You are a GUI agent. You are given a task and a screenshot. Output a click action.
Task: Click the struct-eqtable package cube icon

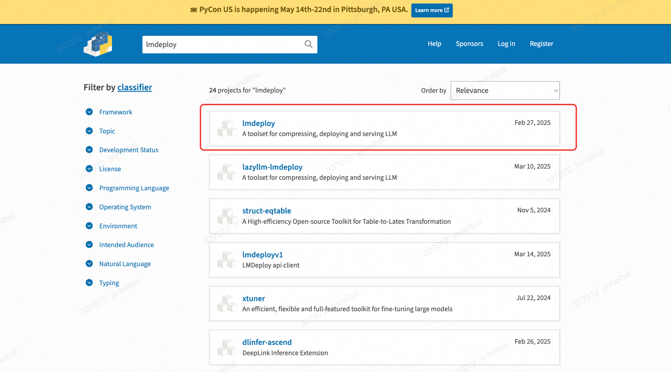click(x=227, y=216)
